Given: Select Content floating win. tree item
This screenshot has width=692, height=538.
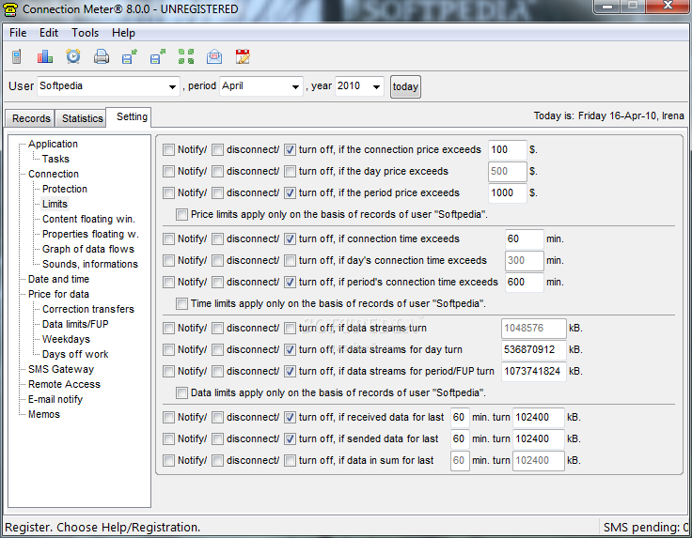Looking at the screenshot, I should 88,219.
